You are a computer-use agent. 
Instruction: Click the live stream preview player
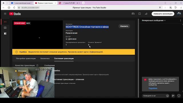tap(37, 35)
